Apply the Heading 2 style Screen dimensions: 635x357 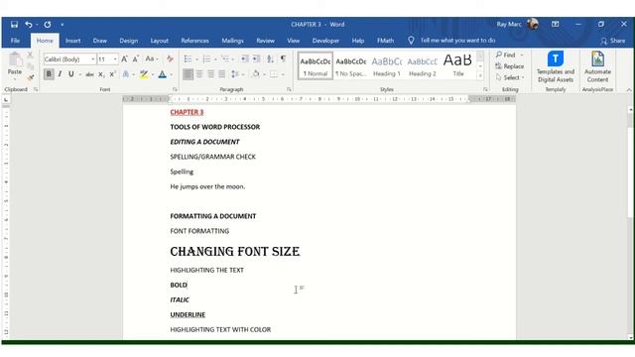pyautogui.click(x=423, y=65)
